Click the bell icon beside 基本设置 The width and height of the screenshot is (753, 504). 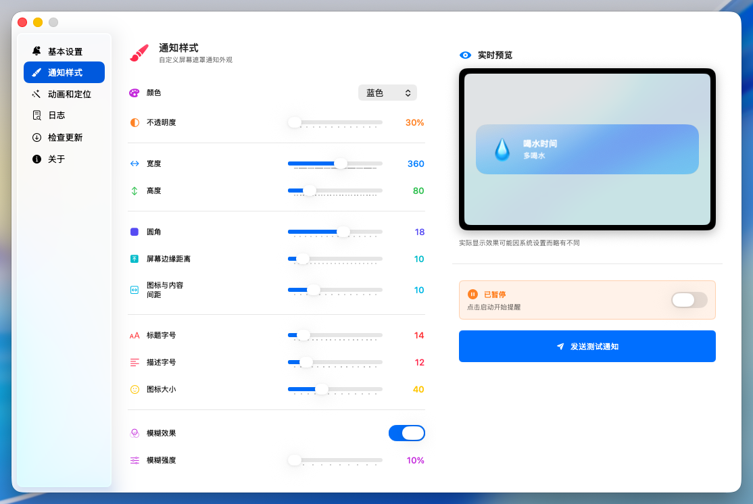pyautogui.click(x=37, y=51)
